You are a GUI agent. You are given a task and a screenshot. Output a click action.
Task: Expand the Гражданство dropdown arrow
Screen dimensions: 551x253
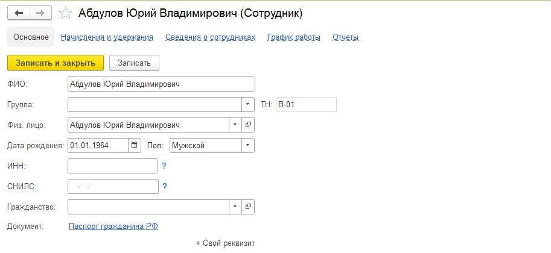pos(235,207)
